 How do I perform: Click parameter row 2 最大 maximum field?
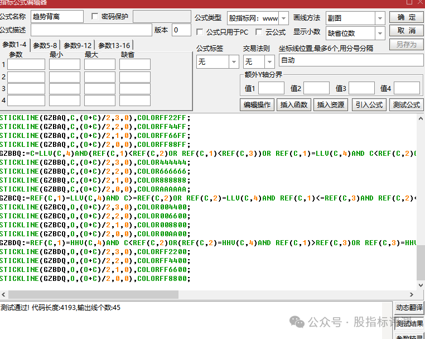pyautogui.click(x=100, y=77)
